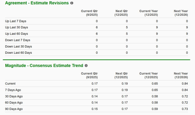Click Next Qtr (12/2025) header in Magnitude table
195x115 pixels.
[121, 75]
